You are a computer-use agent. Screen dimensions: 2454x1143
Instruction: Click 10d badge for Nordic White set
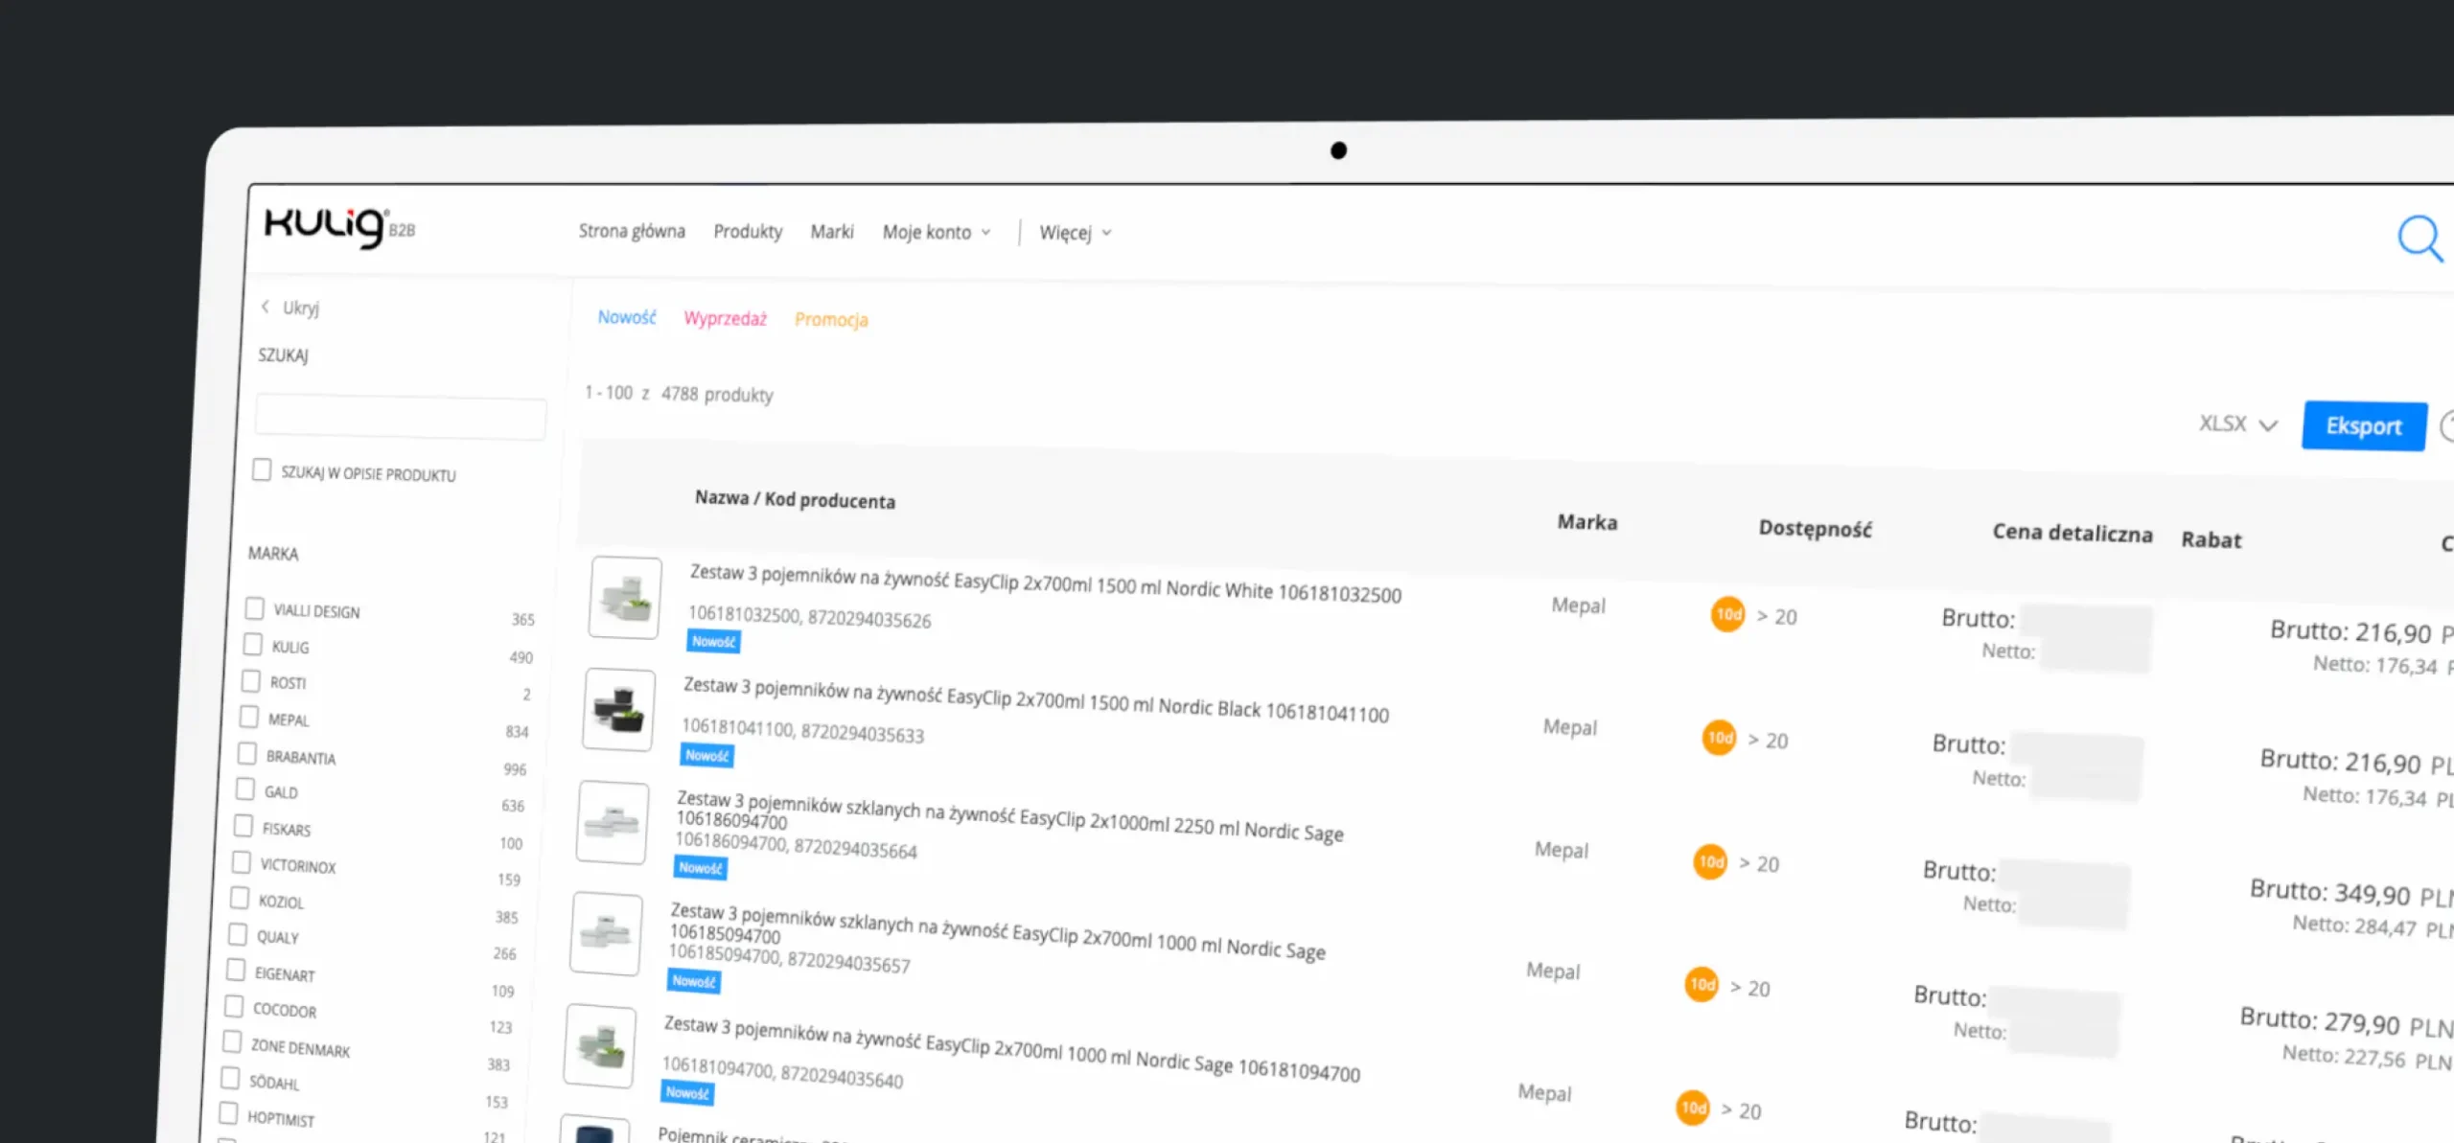click(1727, 614)
